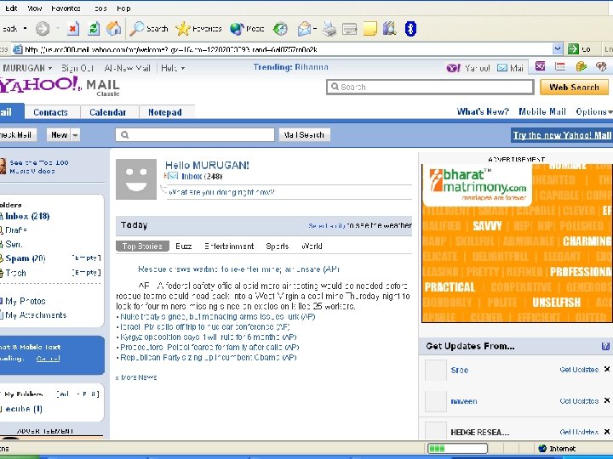Click Try the new Yahoo! Mail link
The image size is (613, 459).
[562, 135]
